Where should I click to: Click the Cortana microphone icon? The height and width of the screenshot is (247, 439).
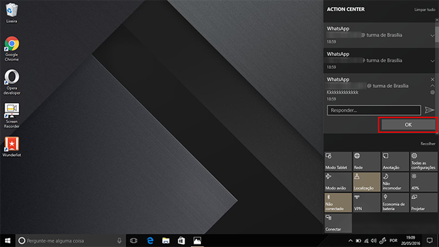[119, 241]
